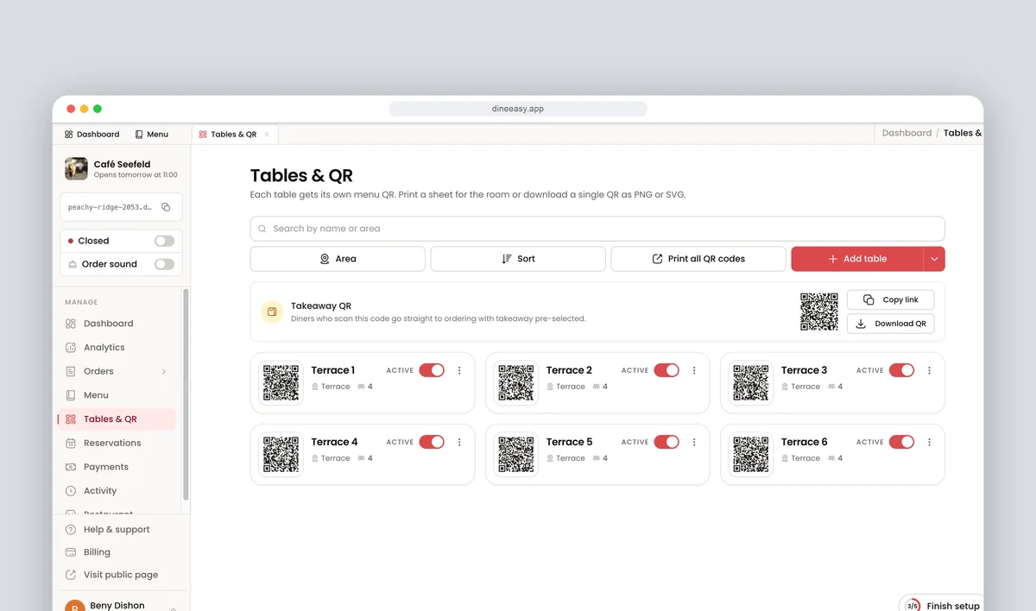
Task: Toggle the Closed restaurant status switch
Action: (x=164, y=241)
